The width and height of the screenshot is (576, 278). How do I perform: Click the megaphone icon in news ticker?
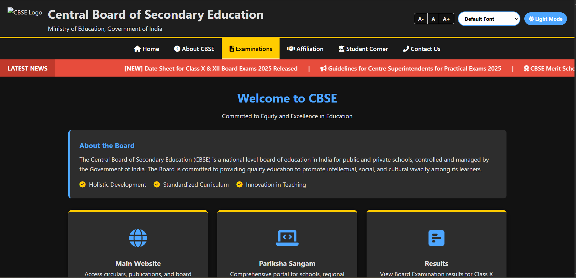click(x=323, y=68)
